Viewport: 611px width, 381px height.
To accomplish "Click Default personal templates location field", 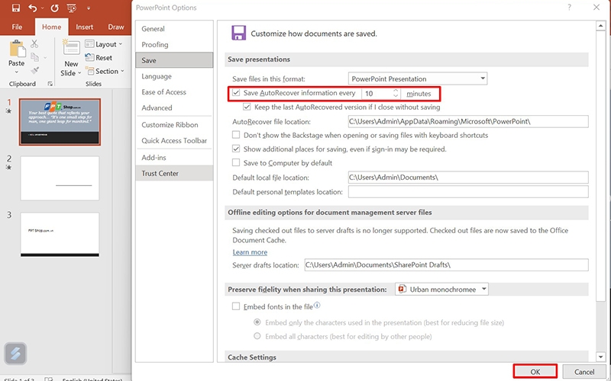I will [x=468, y=192].
